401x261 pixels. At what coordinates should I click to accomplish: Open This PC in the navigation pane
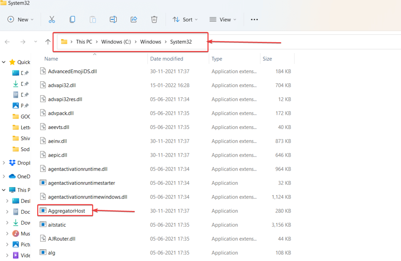[20, 190]
